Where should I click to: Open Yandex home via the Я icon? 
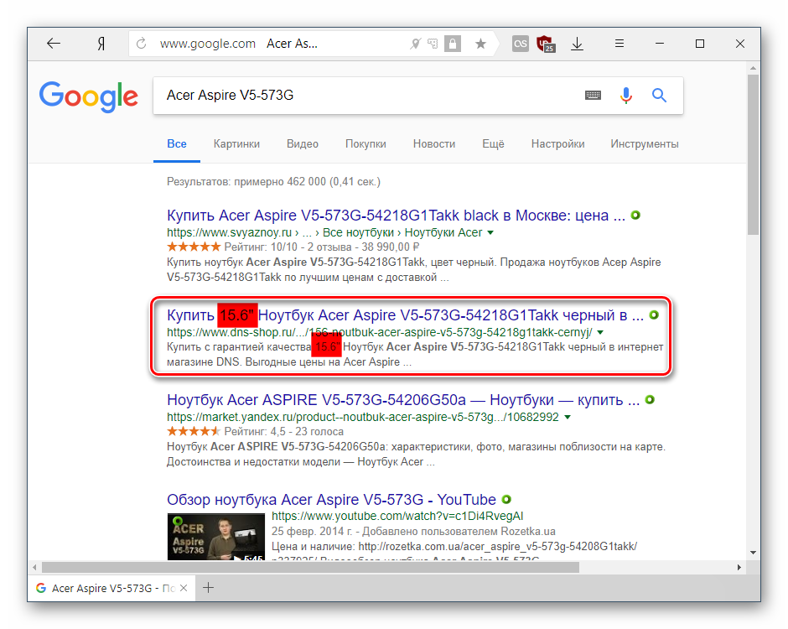click(101, 44)
